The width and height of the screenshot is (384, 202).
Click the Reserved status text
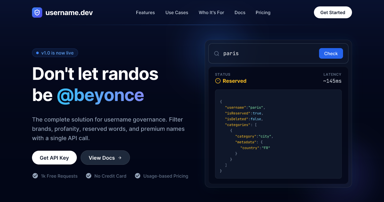tap(235, 81)
